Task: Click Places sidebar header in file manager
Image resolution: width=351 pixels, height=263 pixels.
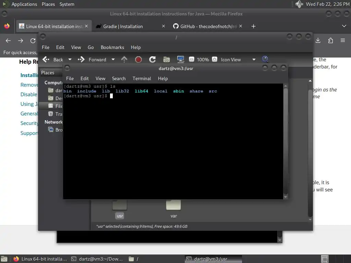Action: (x=51, y=73)
